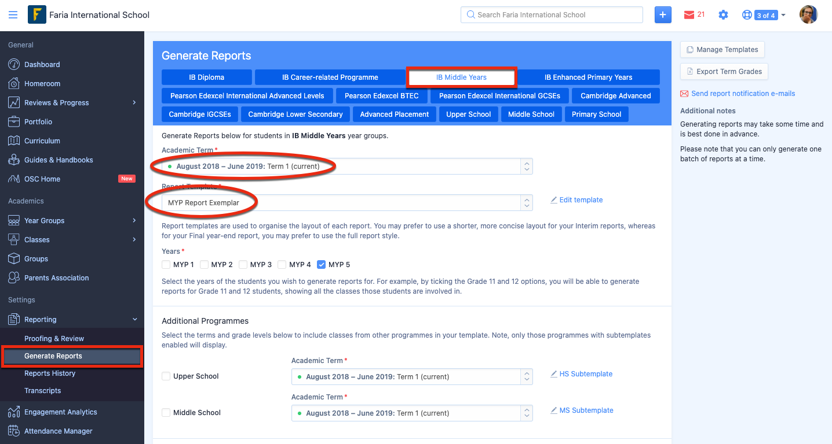
Task: Select the IB Middle Years tab
Action: pyautogui.click(x=462, y=77)
